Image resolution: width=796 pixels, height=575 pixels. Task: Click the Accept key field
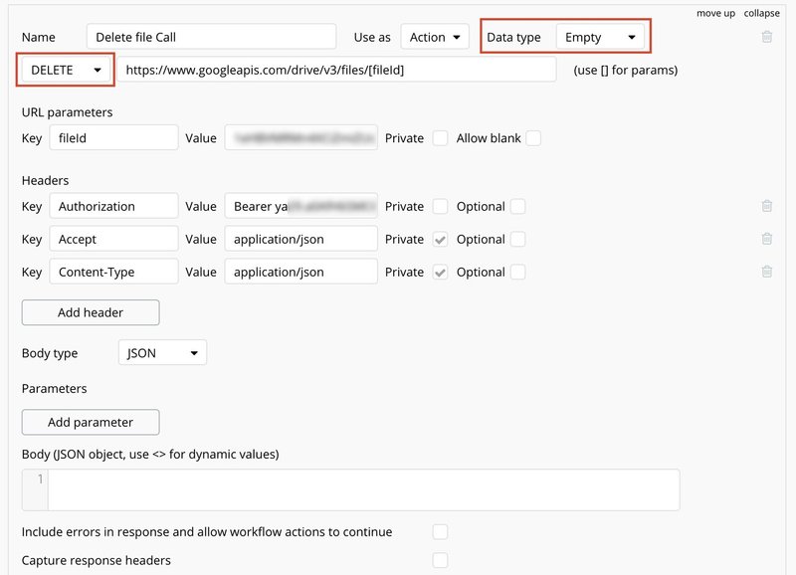[113, 239]
